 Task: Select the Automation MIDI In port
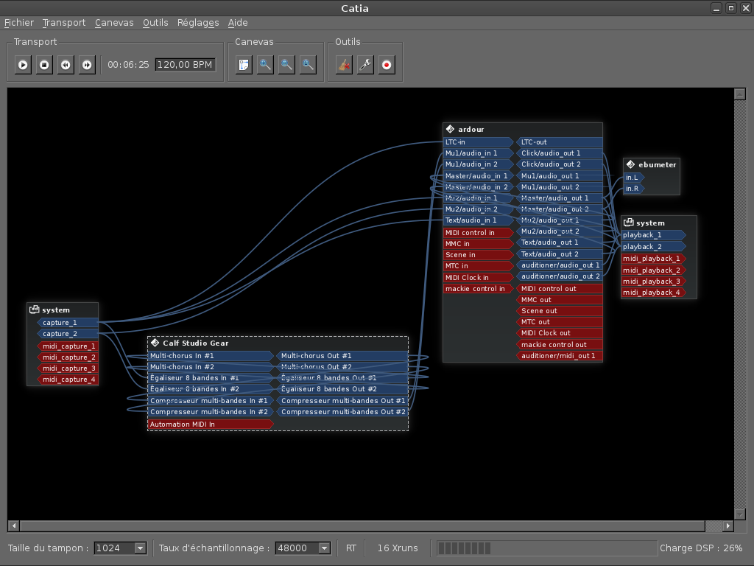click(x=211, y=424)
